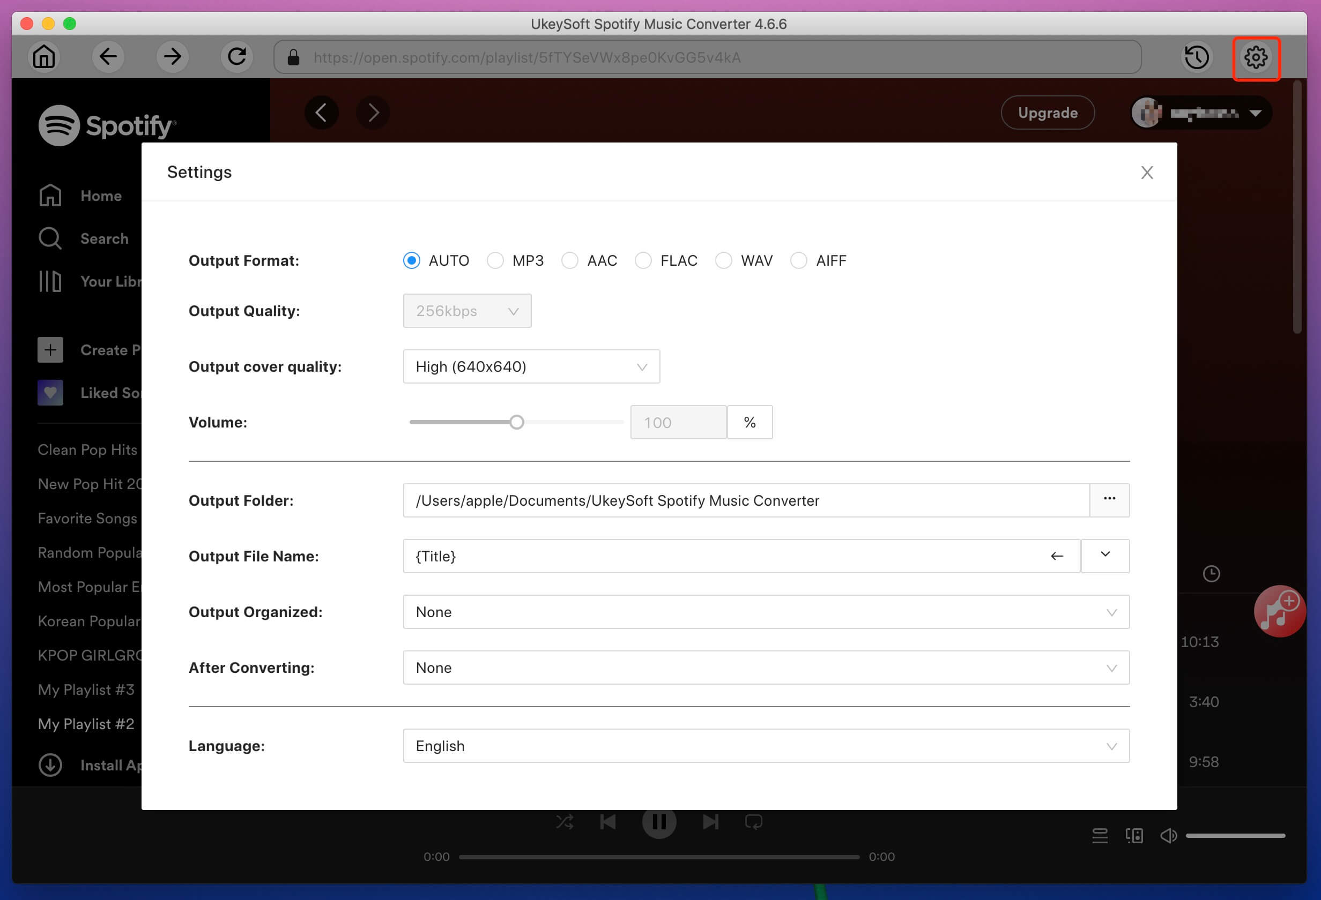Click the Settings gear icon
This screenshot has width=1321, height=900.
point(1257,57)
